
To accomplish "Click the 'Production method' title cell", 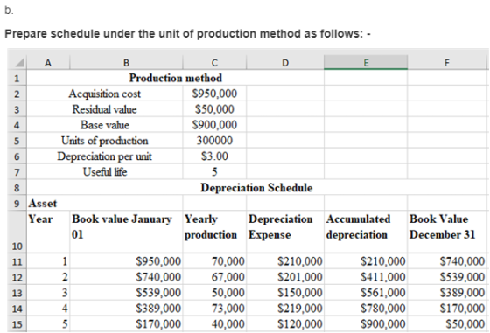I will 176,78.
